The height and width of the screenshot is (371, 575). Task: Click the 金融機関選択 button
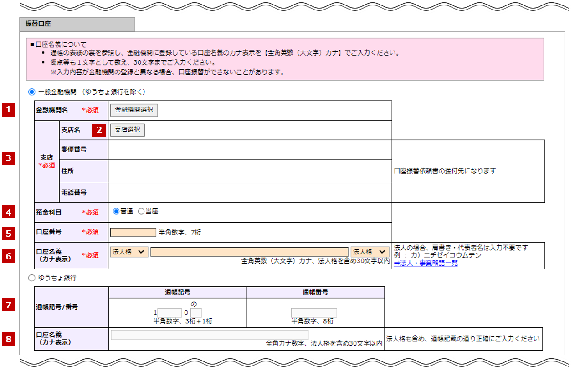[x=134, y=110]
